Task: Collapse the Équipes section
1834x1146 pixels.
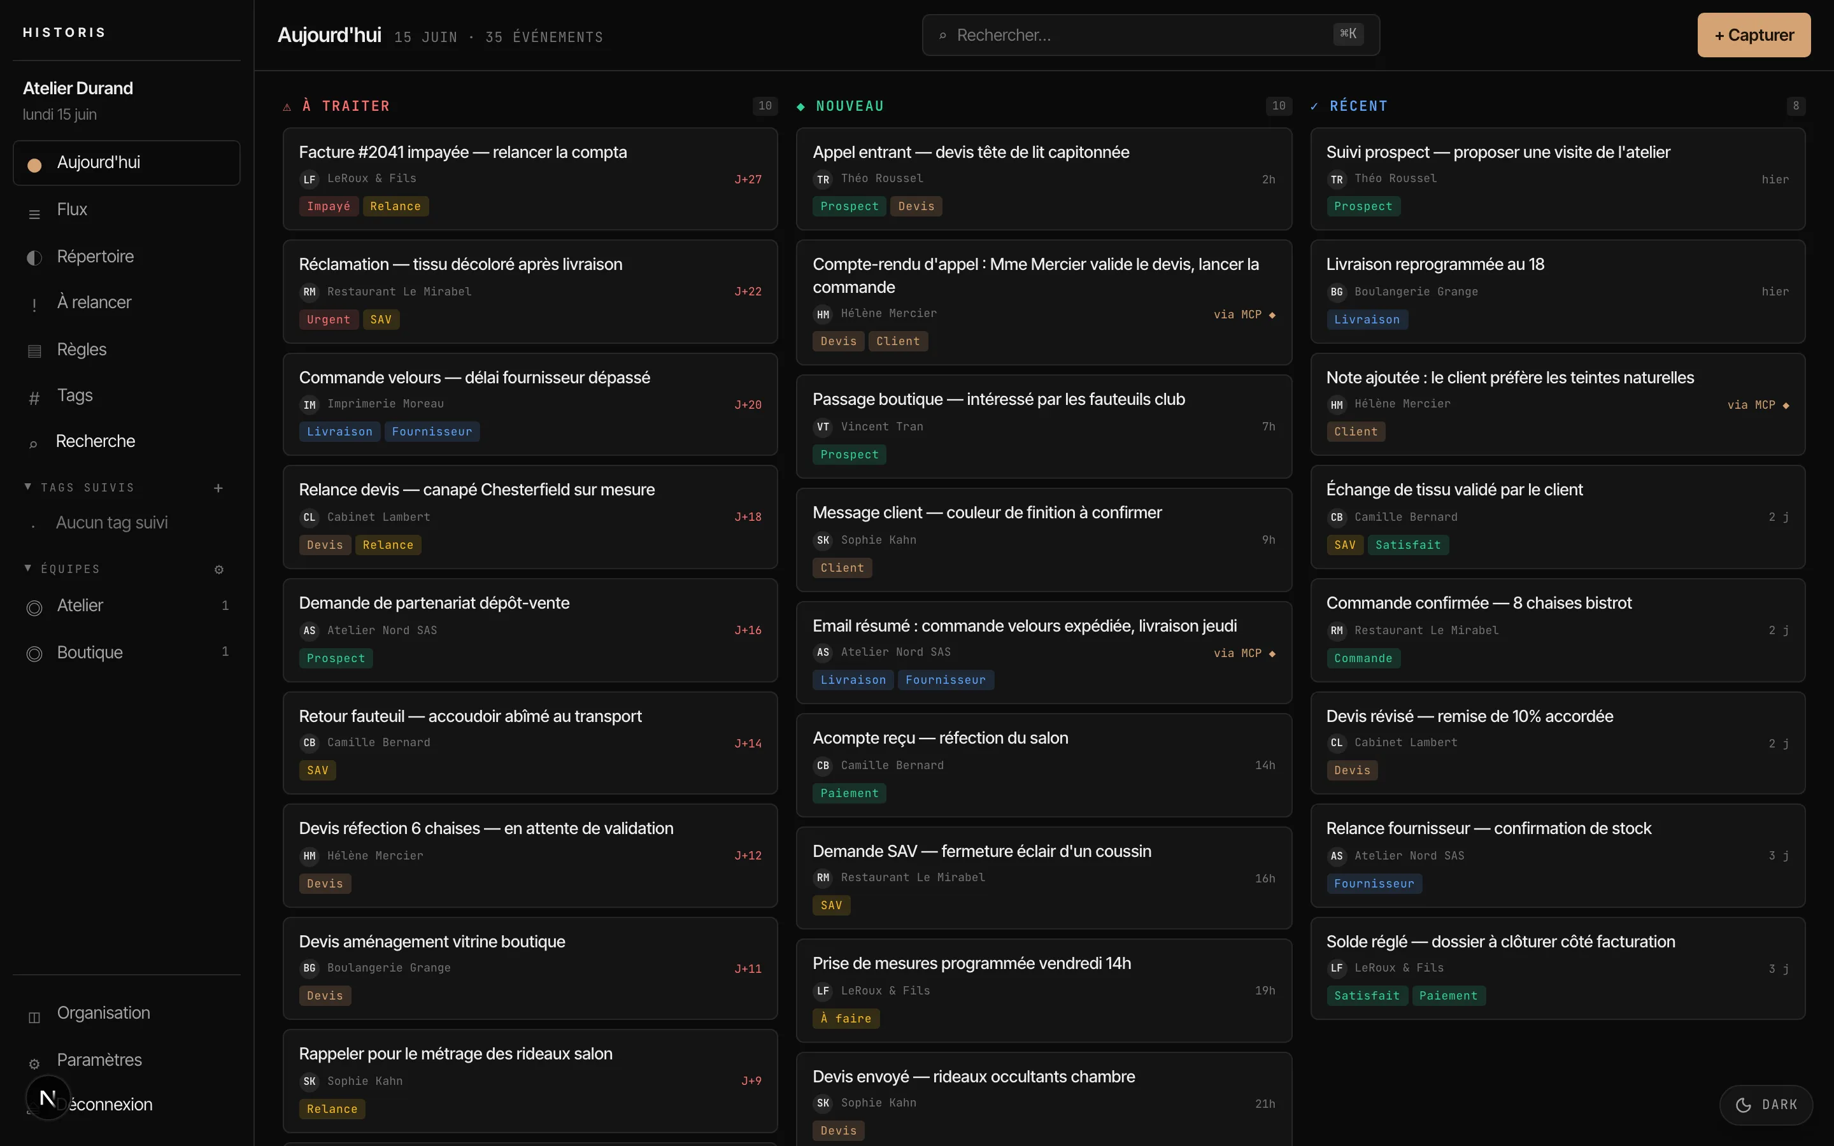Action: click(x=61, y=569)
